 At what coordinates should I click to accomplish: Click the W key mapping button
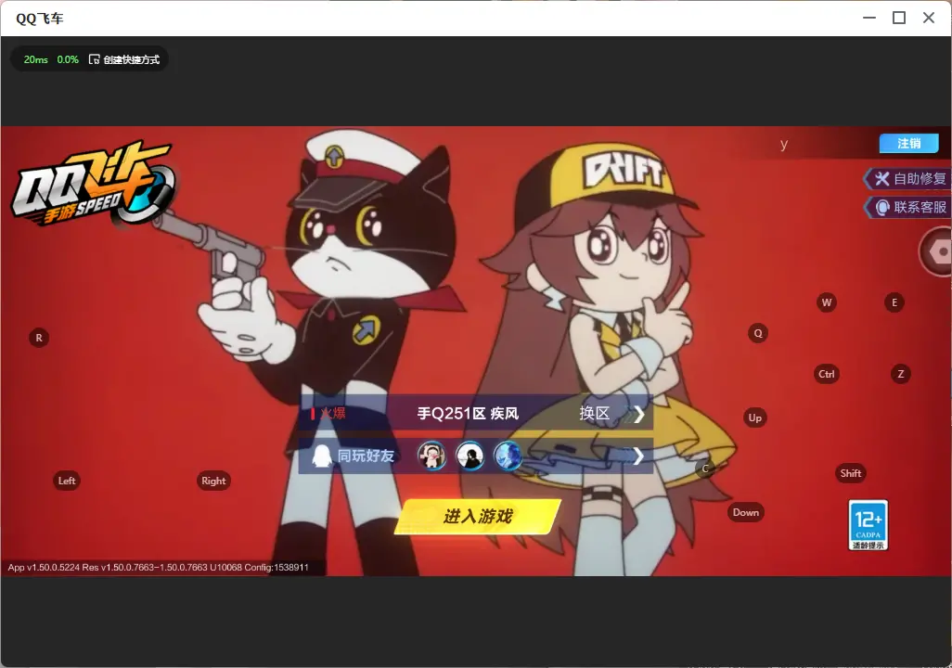point(827,302)
